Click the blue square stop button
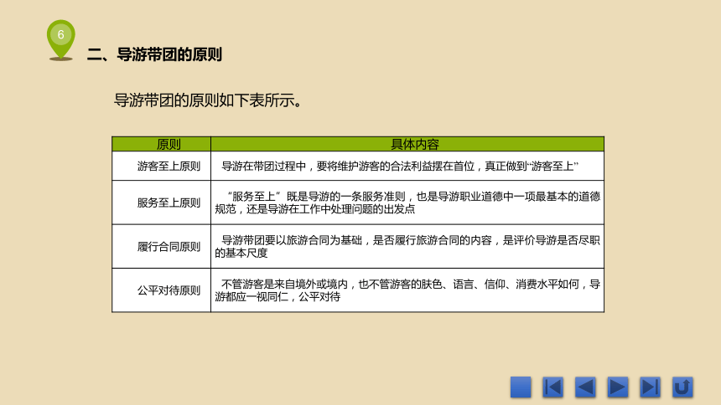721x405 pixels. point(521,387)
